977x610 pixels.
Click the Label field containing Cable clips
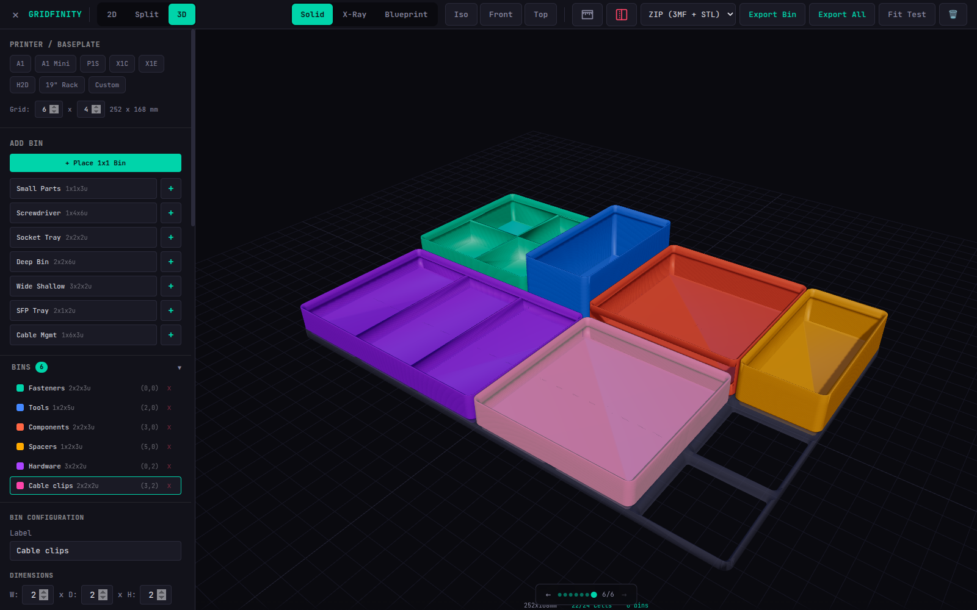tap(95, 551)
